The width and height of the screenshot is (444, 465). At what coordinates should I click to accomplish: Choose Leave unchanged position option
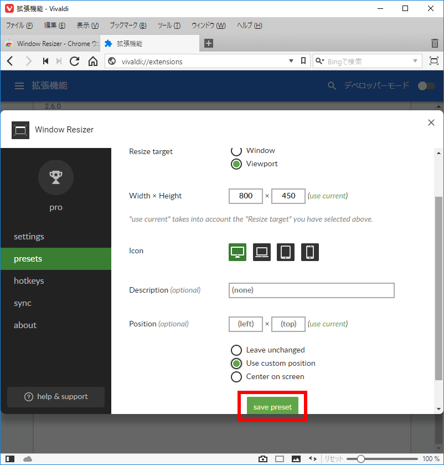pos(236,350)
